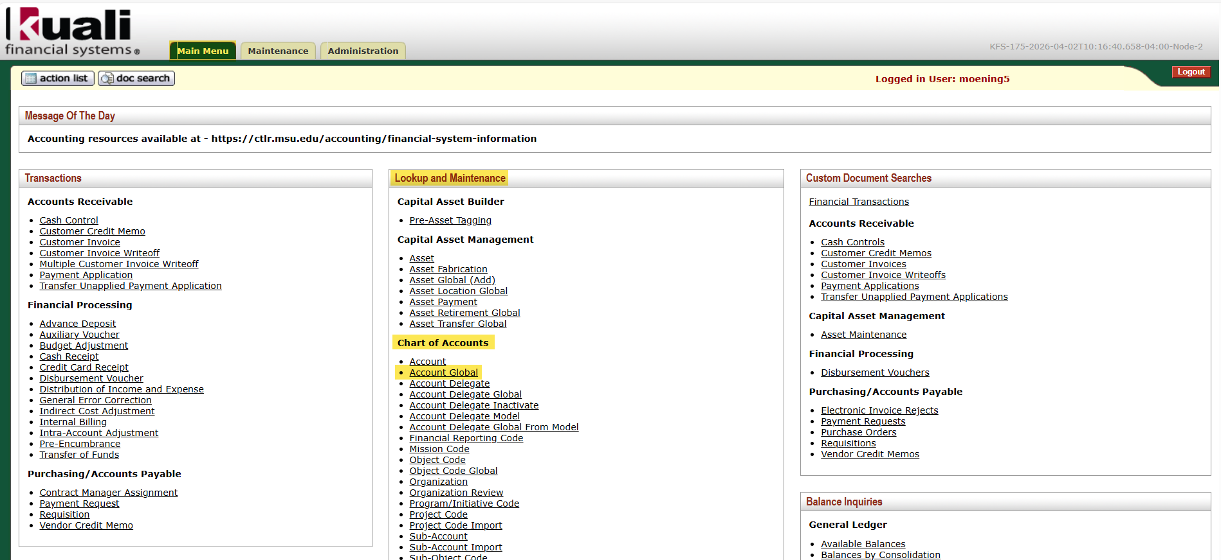Open the Account Global link
Viewport: 1221px width, 560px height.
(444, 372)
